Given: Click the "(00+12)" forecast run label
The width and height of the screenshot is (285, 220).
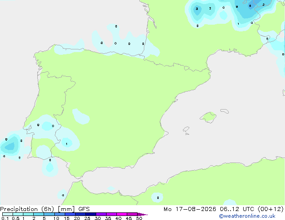Looking at the screenshot, I should [271, 209].
